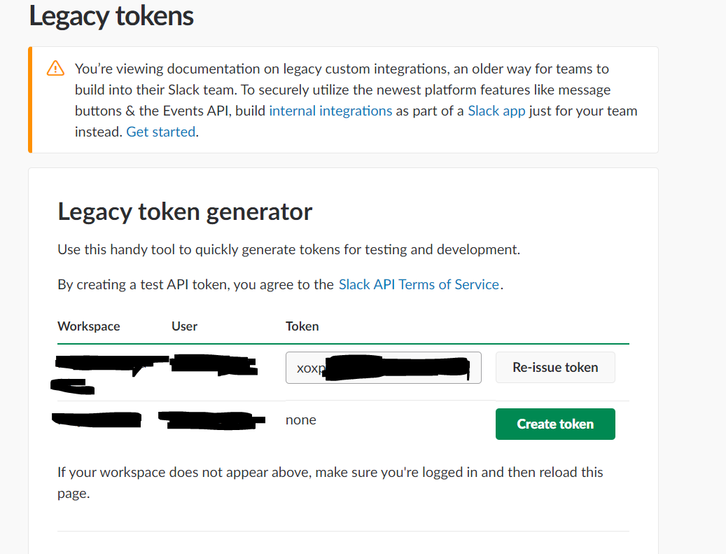This screenshot has width=726, height=554.
Task: Follow the Slack app link
Action: click(496, 111)
